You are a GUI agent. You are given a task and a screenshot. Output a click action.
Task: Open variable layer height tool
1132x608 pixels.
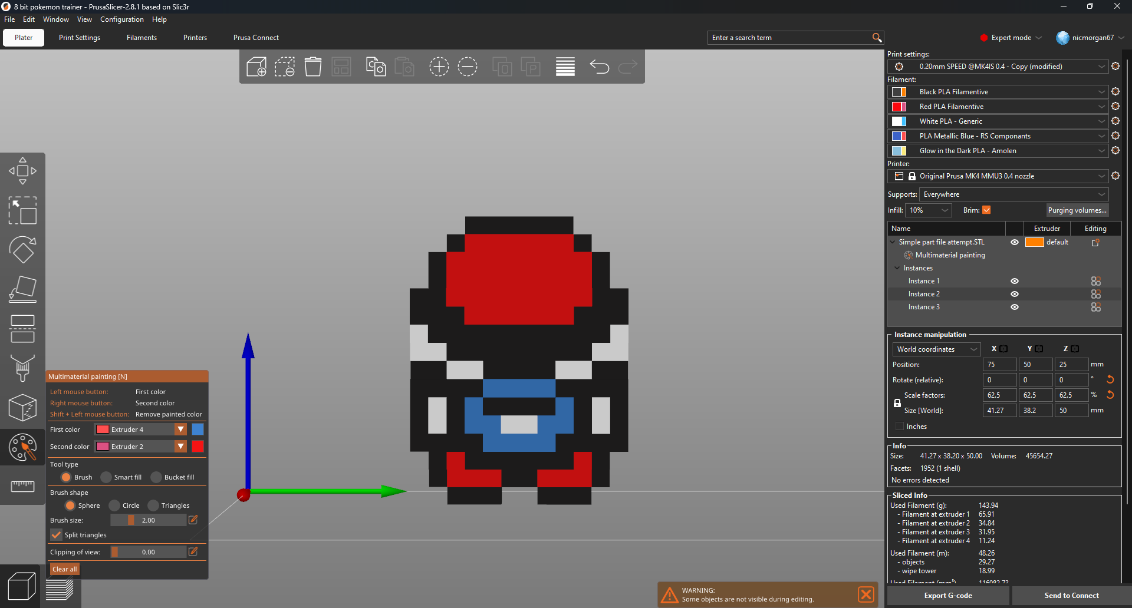[565, 67]
